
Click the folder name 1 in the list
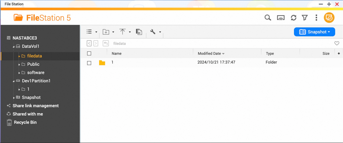112,62
